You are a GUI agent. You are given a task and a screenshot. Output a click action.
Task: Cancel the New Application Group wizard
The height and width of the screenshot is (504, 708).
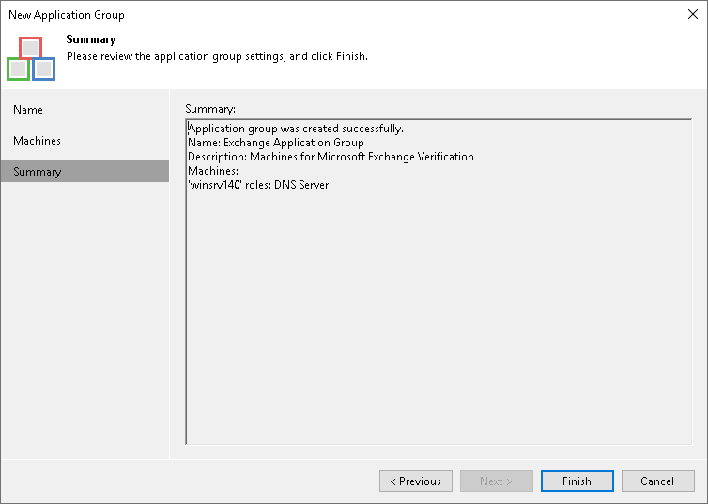[658, 481]
